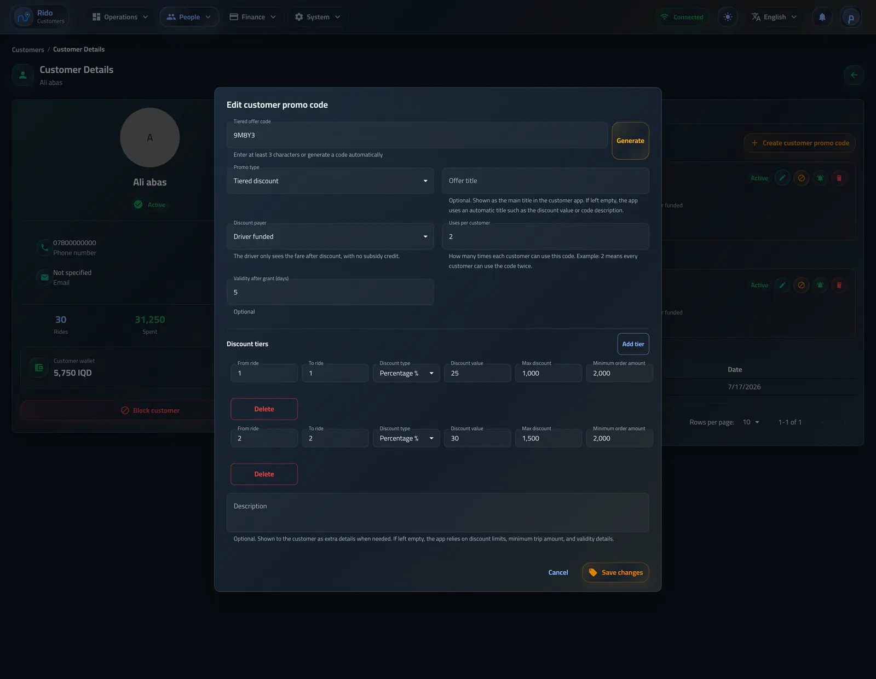This screenshot has width=876, height=679.
Task: Click the Customer Details breadcrumb text
Action: pos(79,49)
